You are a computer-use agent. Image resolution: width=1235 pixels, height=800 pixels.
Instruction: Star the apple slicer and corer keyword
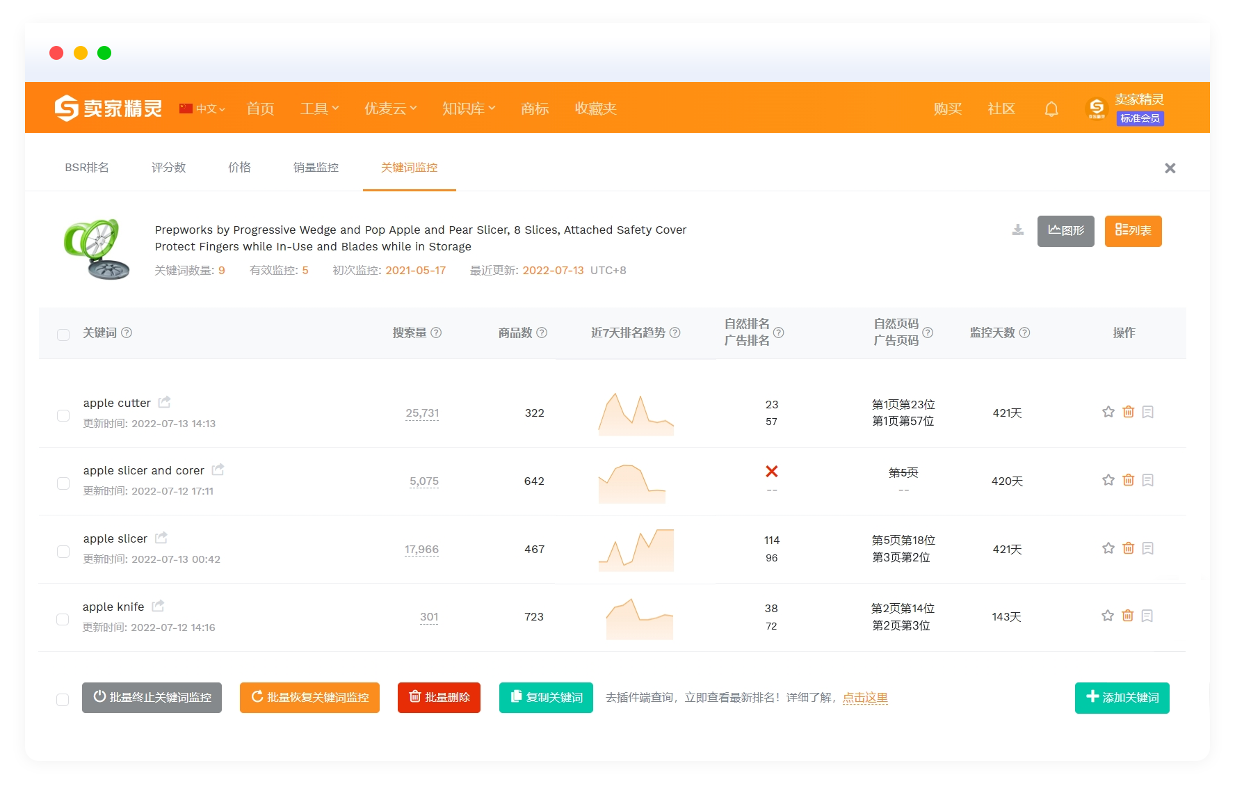pyautogui.click(x=1108, y=480)
